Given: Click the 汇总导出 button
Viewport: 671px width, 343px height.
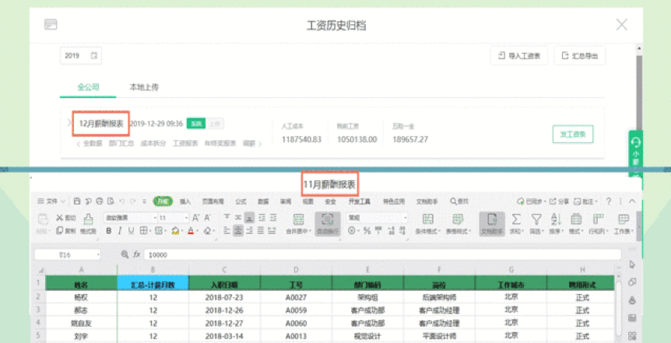Looking at the screenshot, I should coord(579,56).
